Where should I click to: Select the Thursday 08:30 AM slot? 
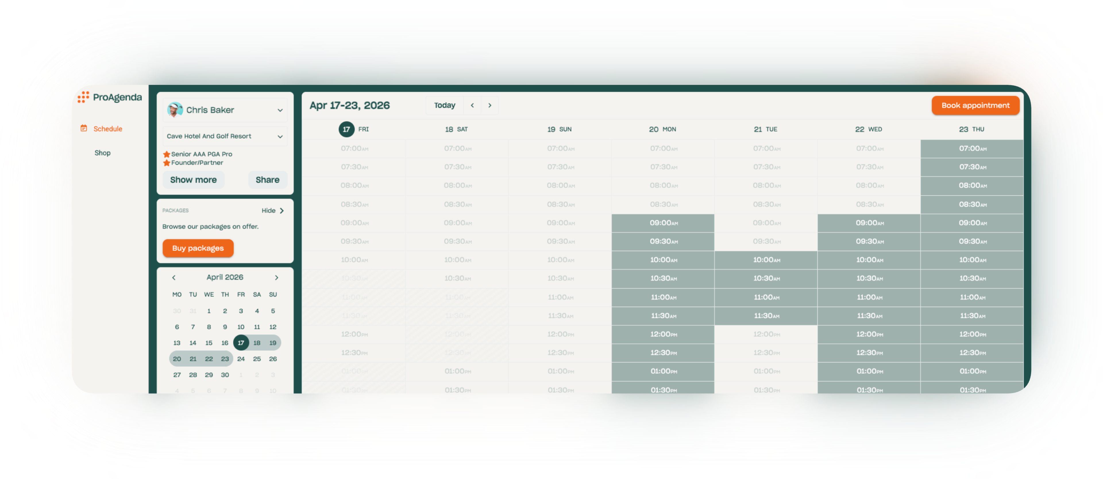tap(972, 204)
